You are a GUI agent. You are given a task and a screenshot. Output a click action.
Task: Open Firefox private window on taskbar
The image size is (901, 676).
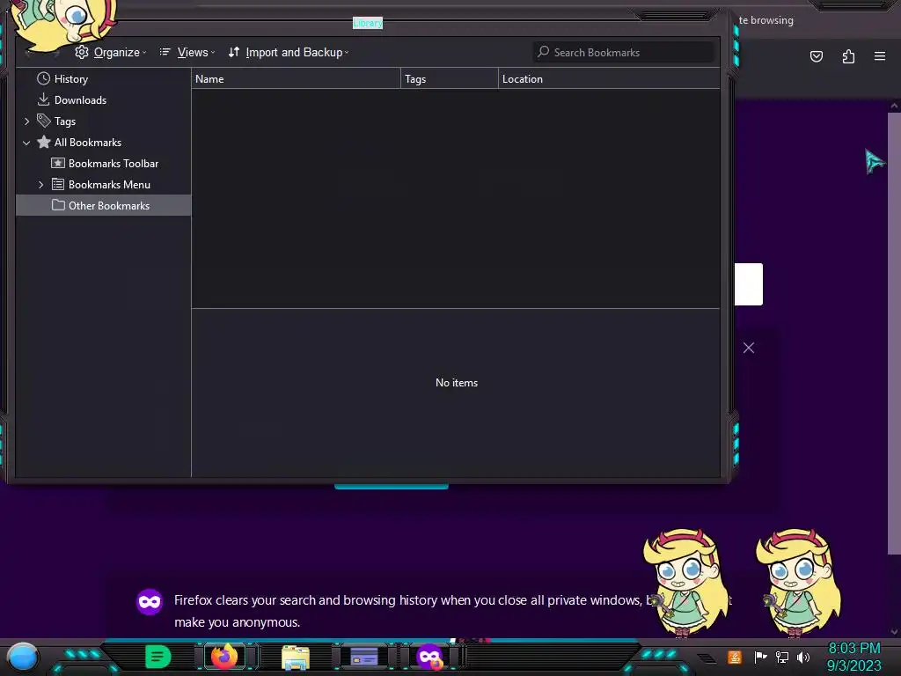pyautogui.click(x=429, y=657)
